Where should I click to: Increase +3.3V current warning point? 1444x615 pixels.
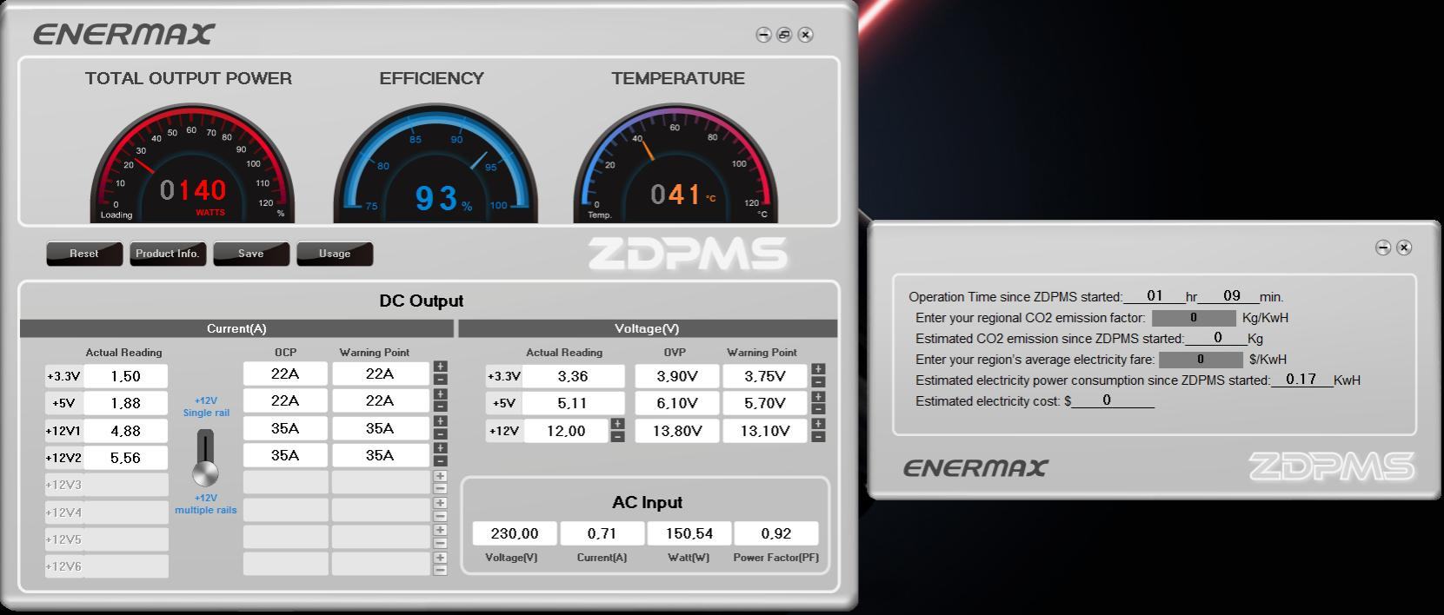coord(441,367)
